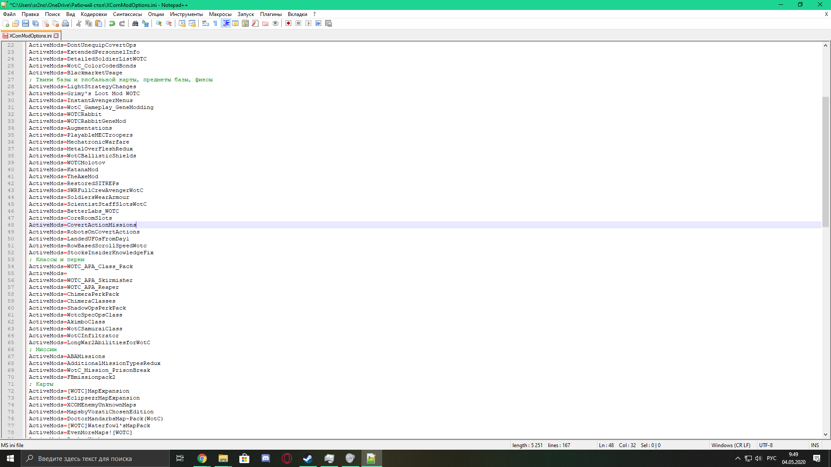The height and width of the screenshot is (467, 831).
Task: Toggle synchronized horizontal scrolling
Action: [192, 23]
